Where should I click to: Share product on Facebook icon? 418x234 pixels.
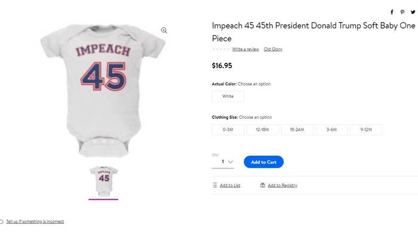pos(392,12)
